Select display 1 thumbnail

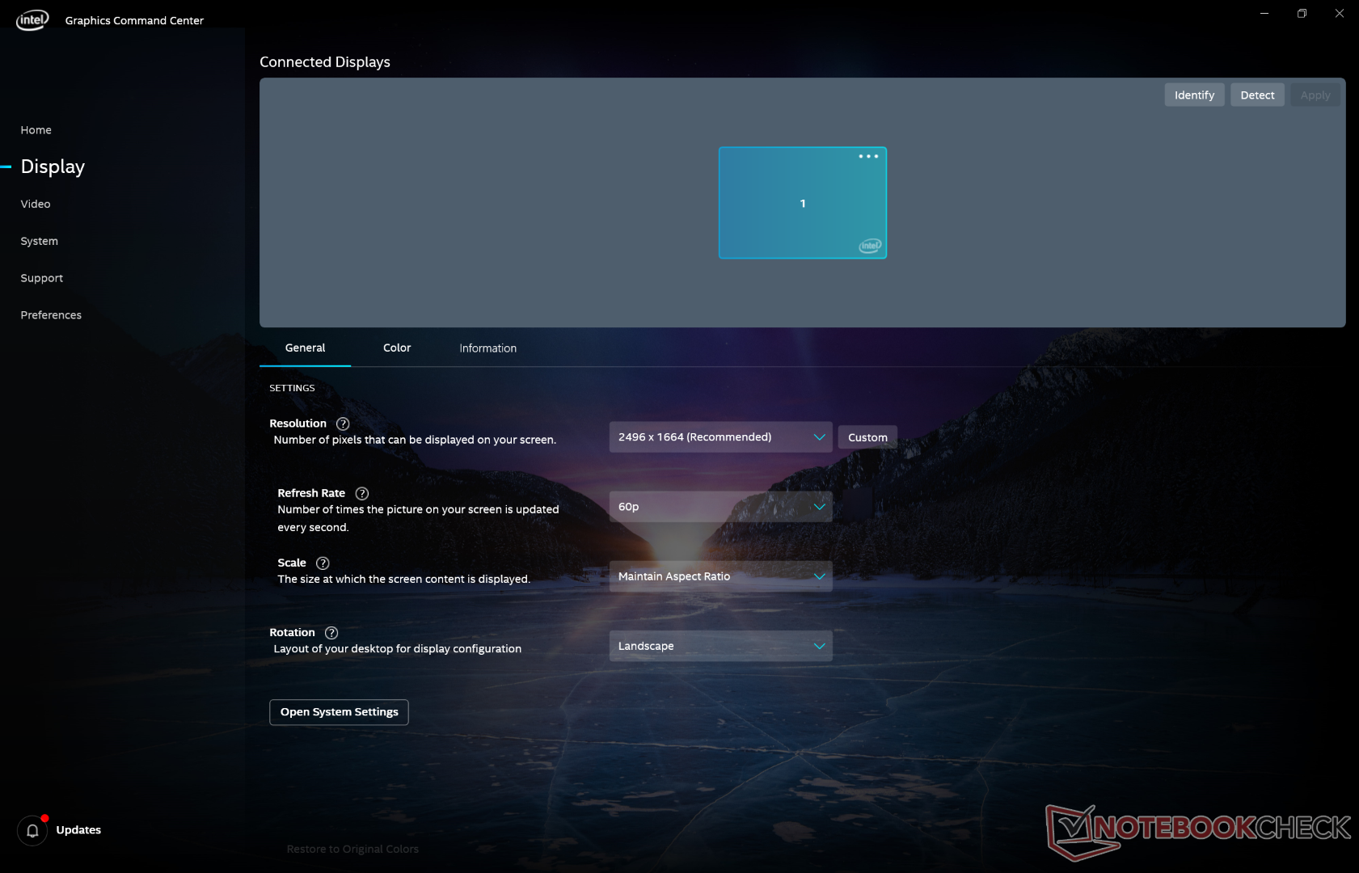click(803, 203)
